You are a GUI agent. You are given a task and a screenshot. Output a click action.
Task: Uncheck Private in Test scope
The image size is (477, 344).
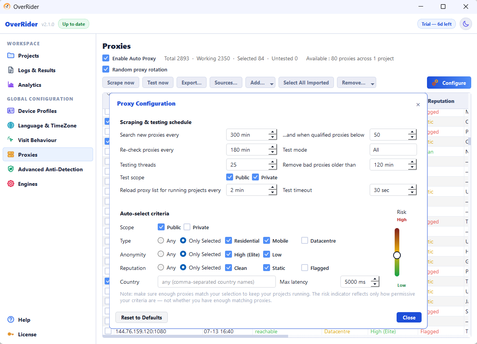pos(255,177)
